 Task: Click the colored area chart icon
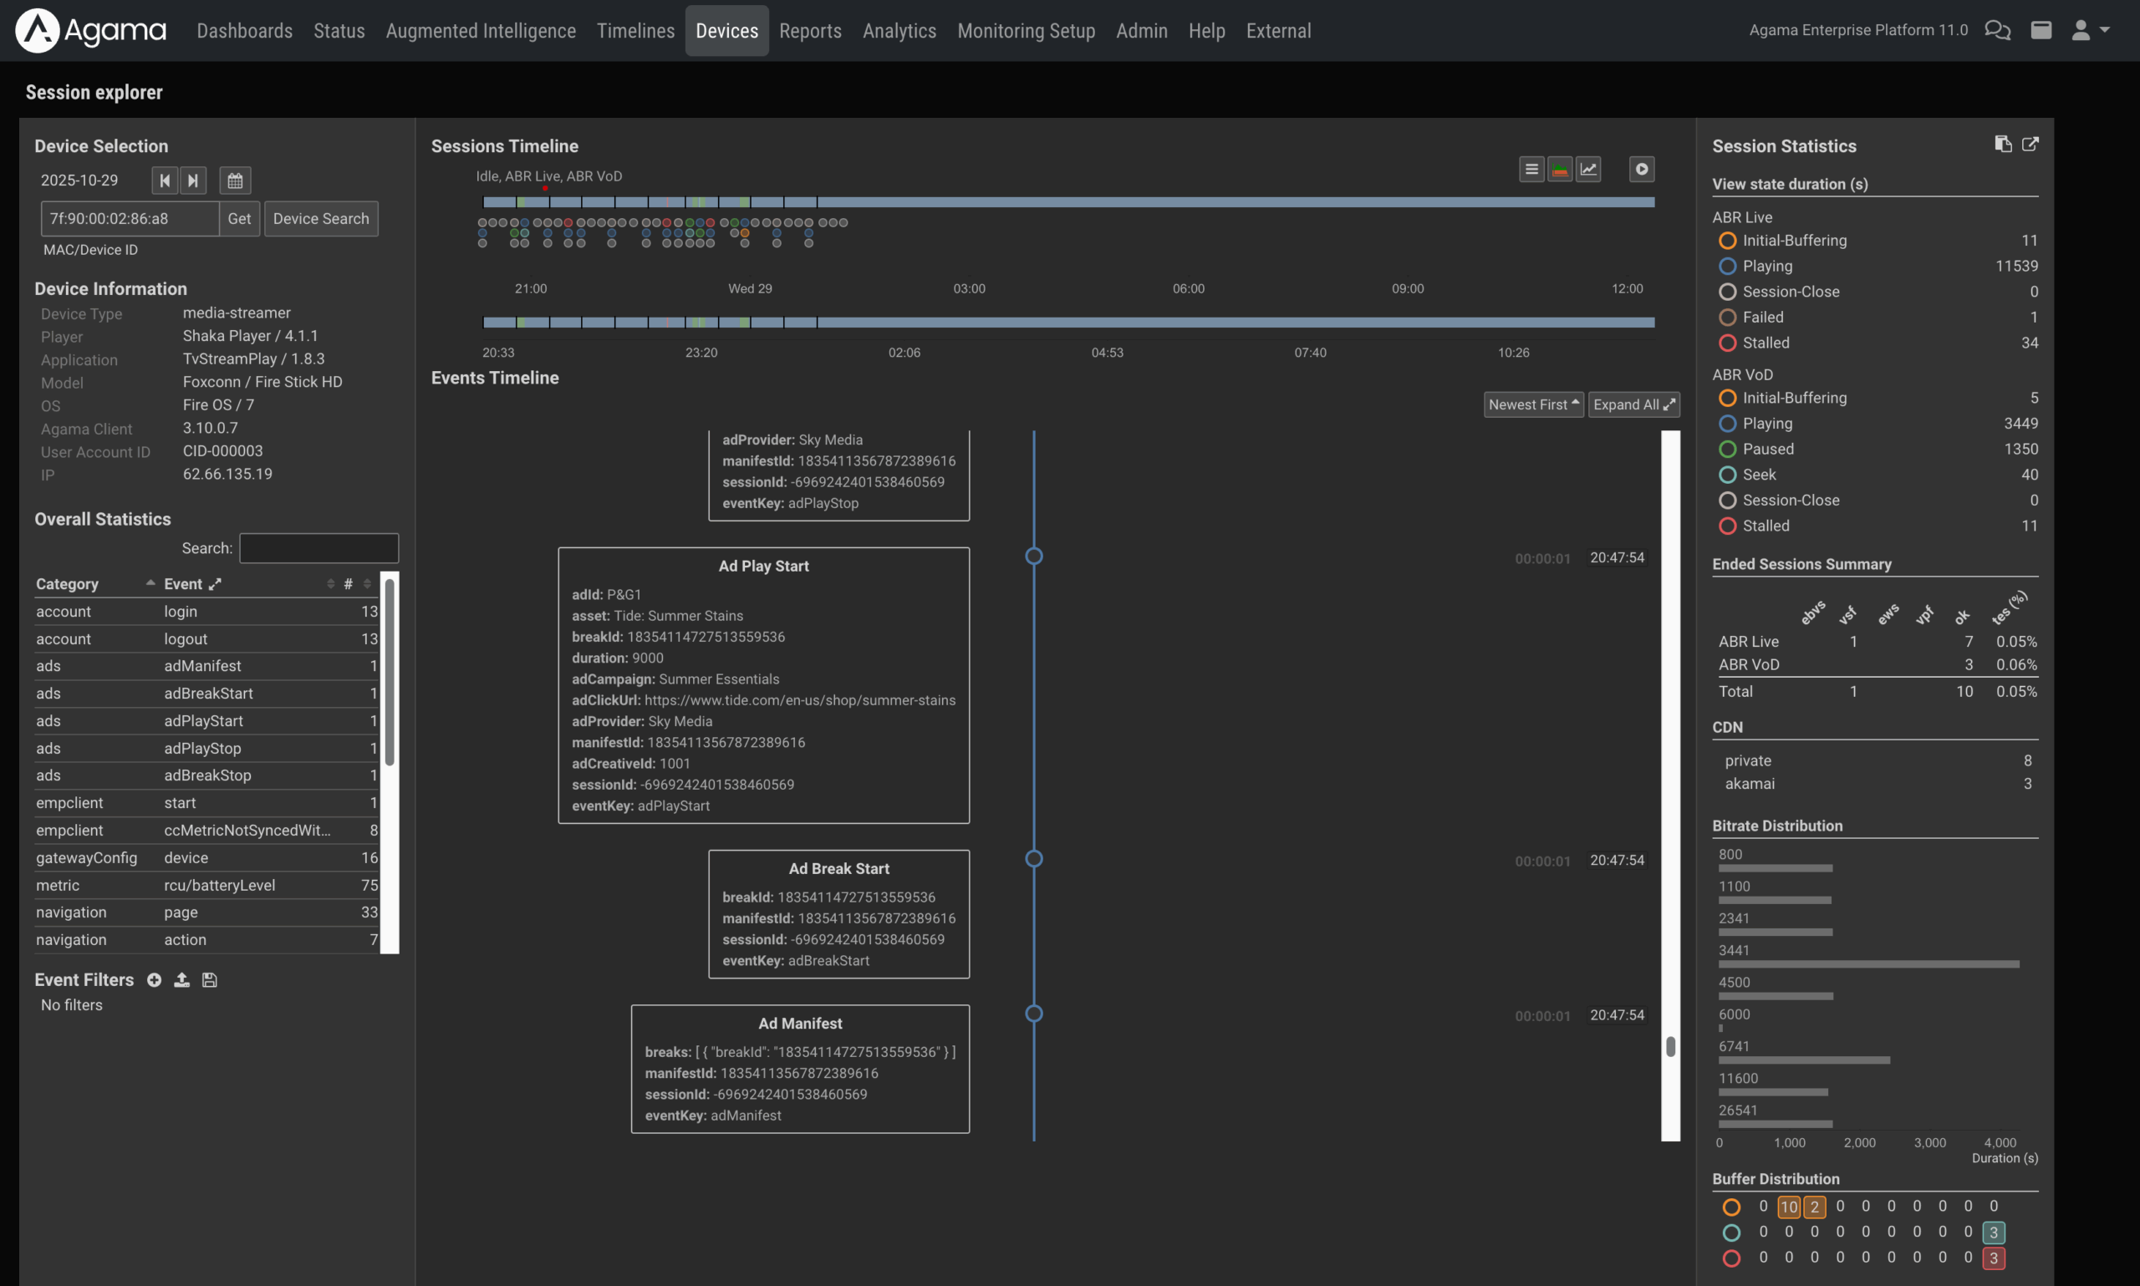click(1559, 170)
